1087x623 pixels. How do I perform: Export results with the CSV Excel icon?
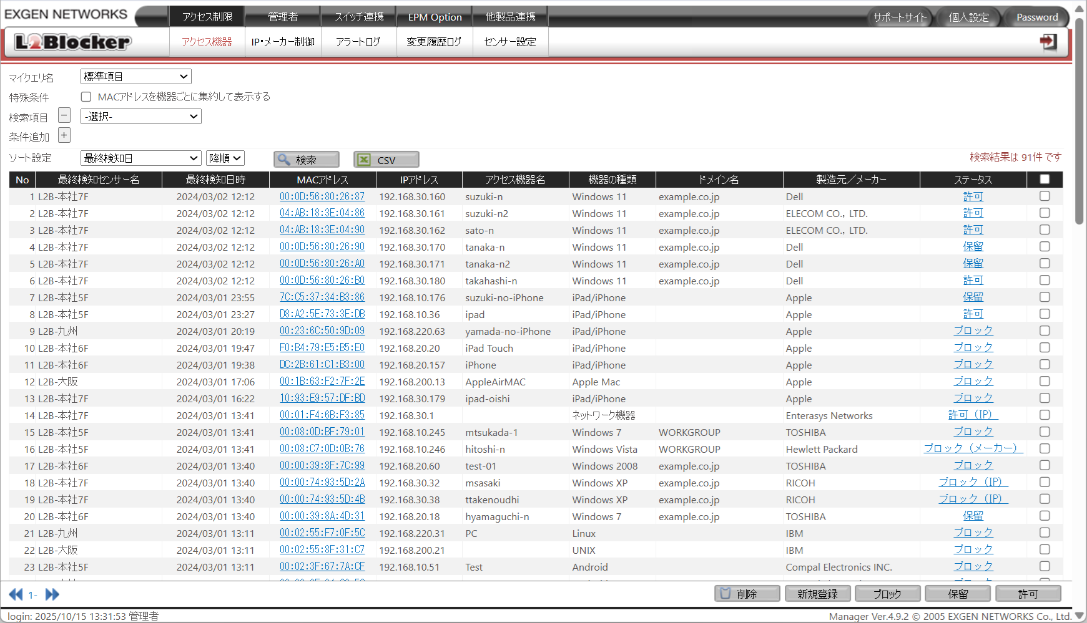(386, 159)
